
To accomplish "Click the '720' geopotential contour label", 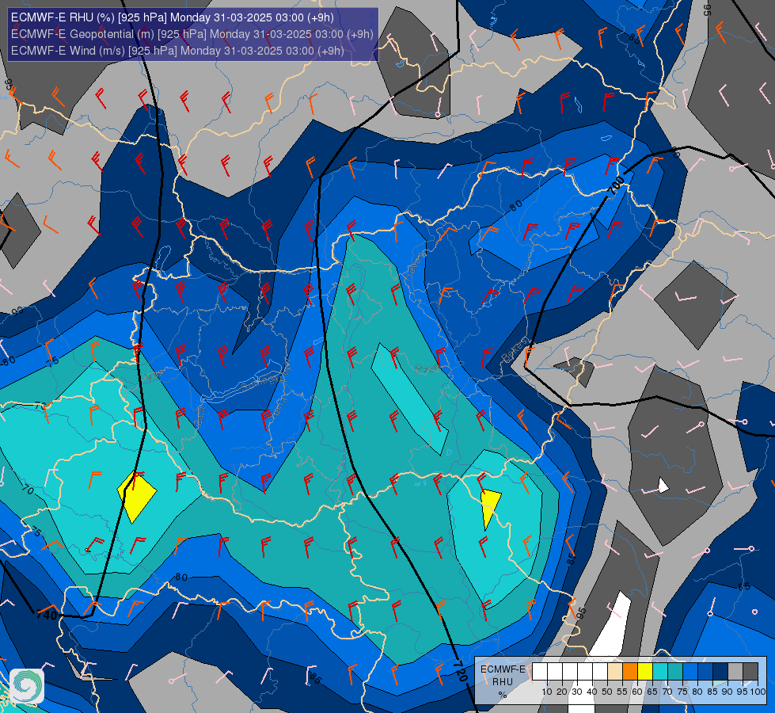I will pos(460,670).
